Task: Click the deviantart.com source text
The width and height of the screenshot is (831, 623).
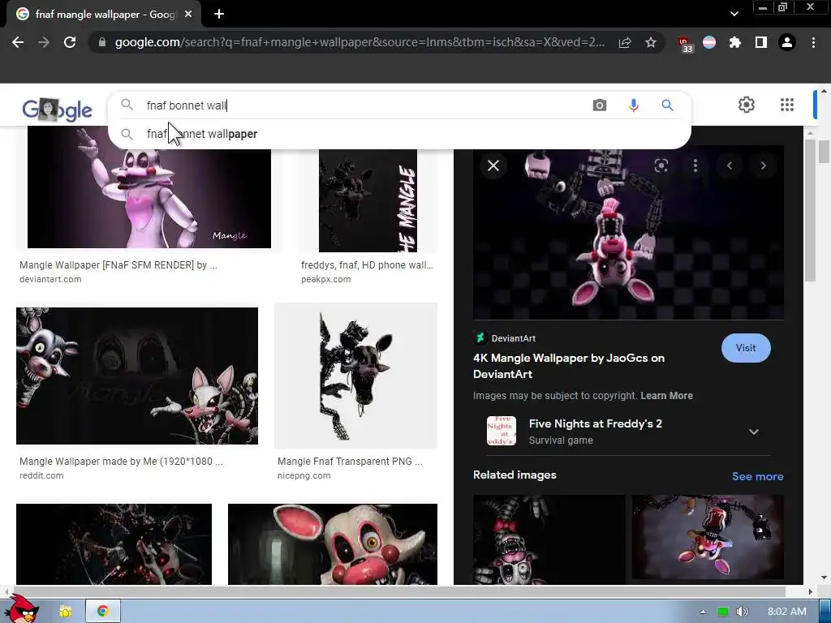Action: click(50, 279)
